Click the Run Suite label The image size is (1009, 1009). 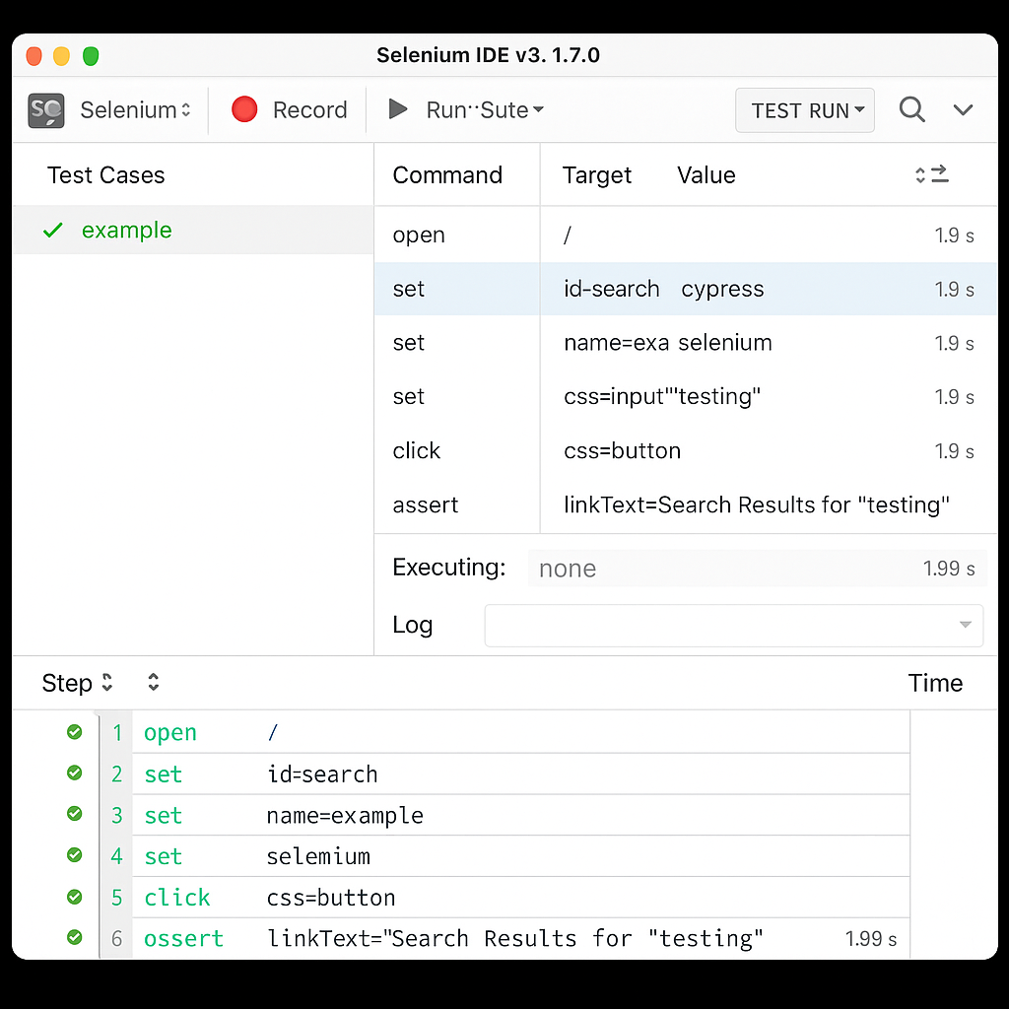477,110
